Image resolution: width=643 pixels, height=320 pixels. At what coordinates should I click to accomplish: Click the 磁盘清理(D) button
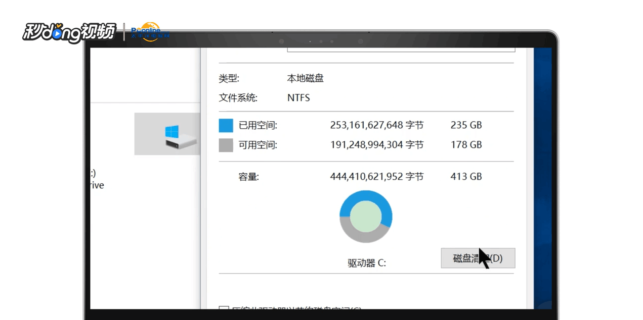[x=478, y=258]
